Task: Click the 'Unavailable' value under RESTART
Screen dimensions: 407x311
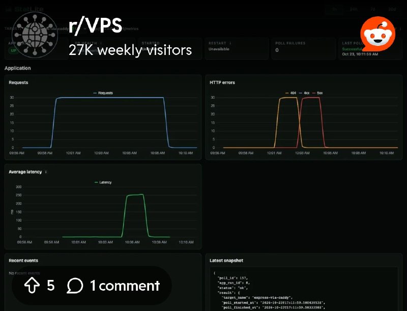Action: tap(219, 49)
